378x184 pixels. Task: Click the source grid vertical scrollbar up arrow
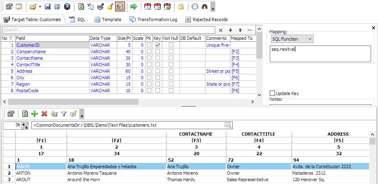pos(372,134)
